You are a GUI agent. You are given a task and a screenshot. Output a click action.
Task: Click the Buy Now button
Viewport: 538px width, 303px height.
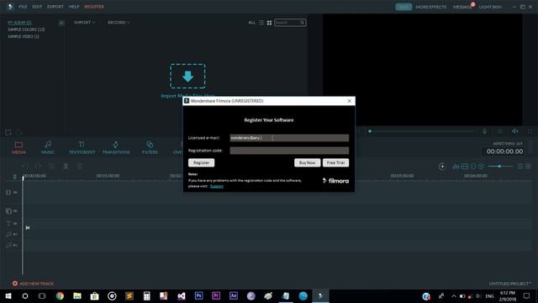point(307,162)
